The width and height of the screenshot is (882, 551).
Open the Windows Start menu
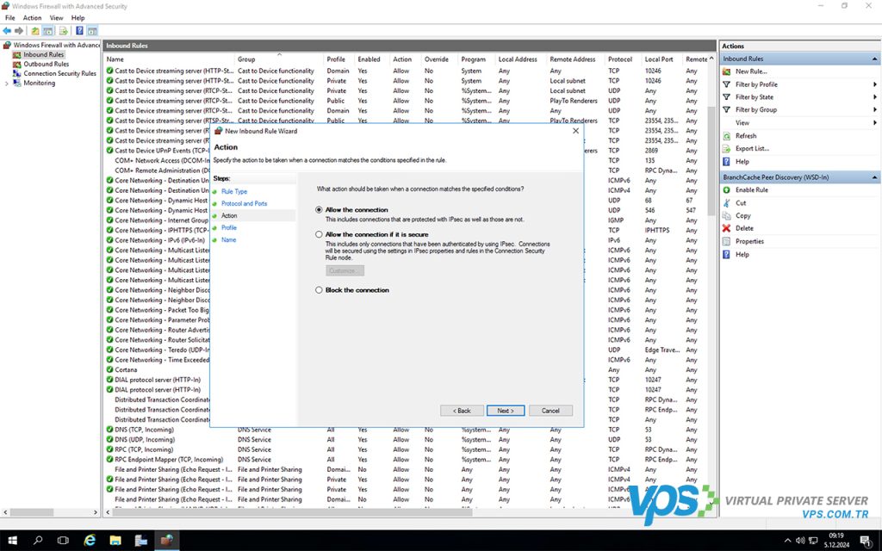click(12, 541)
